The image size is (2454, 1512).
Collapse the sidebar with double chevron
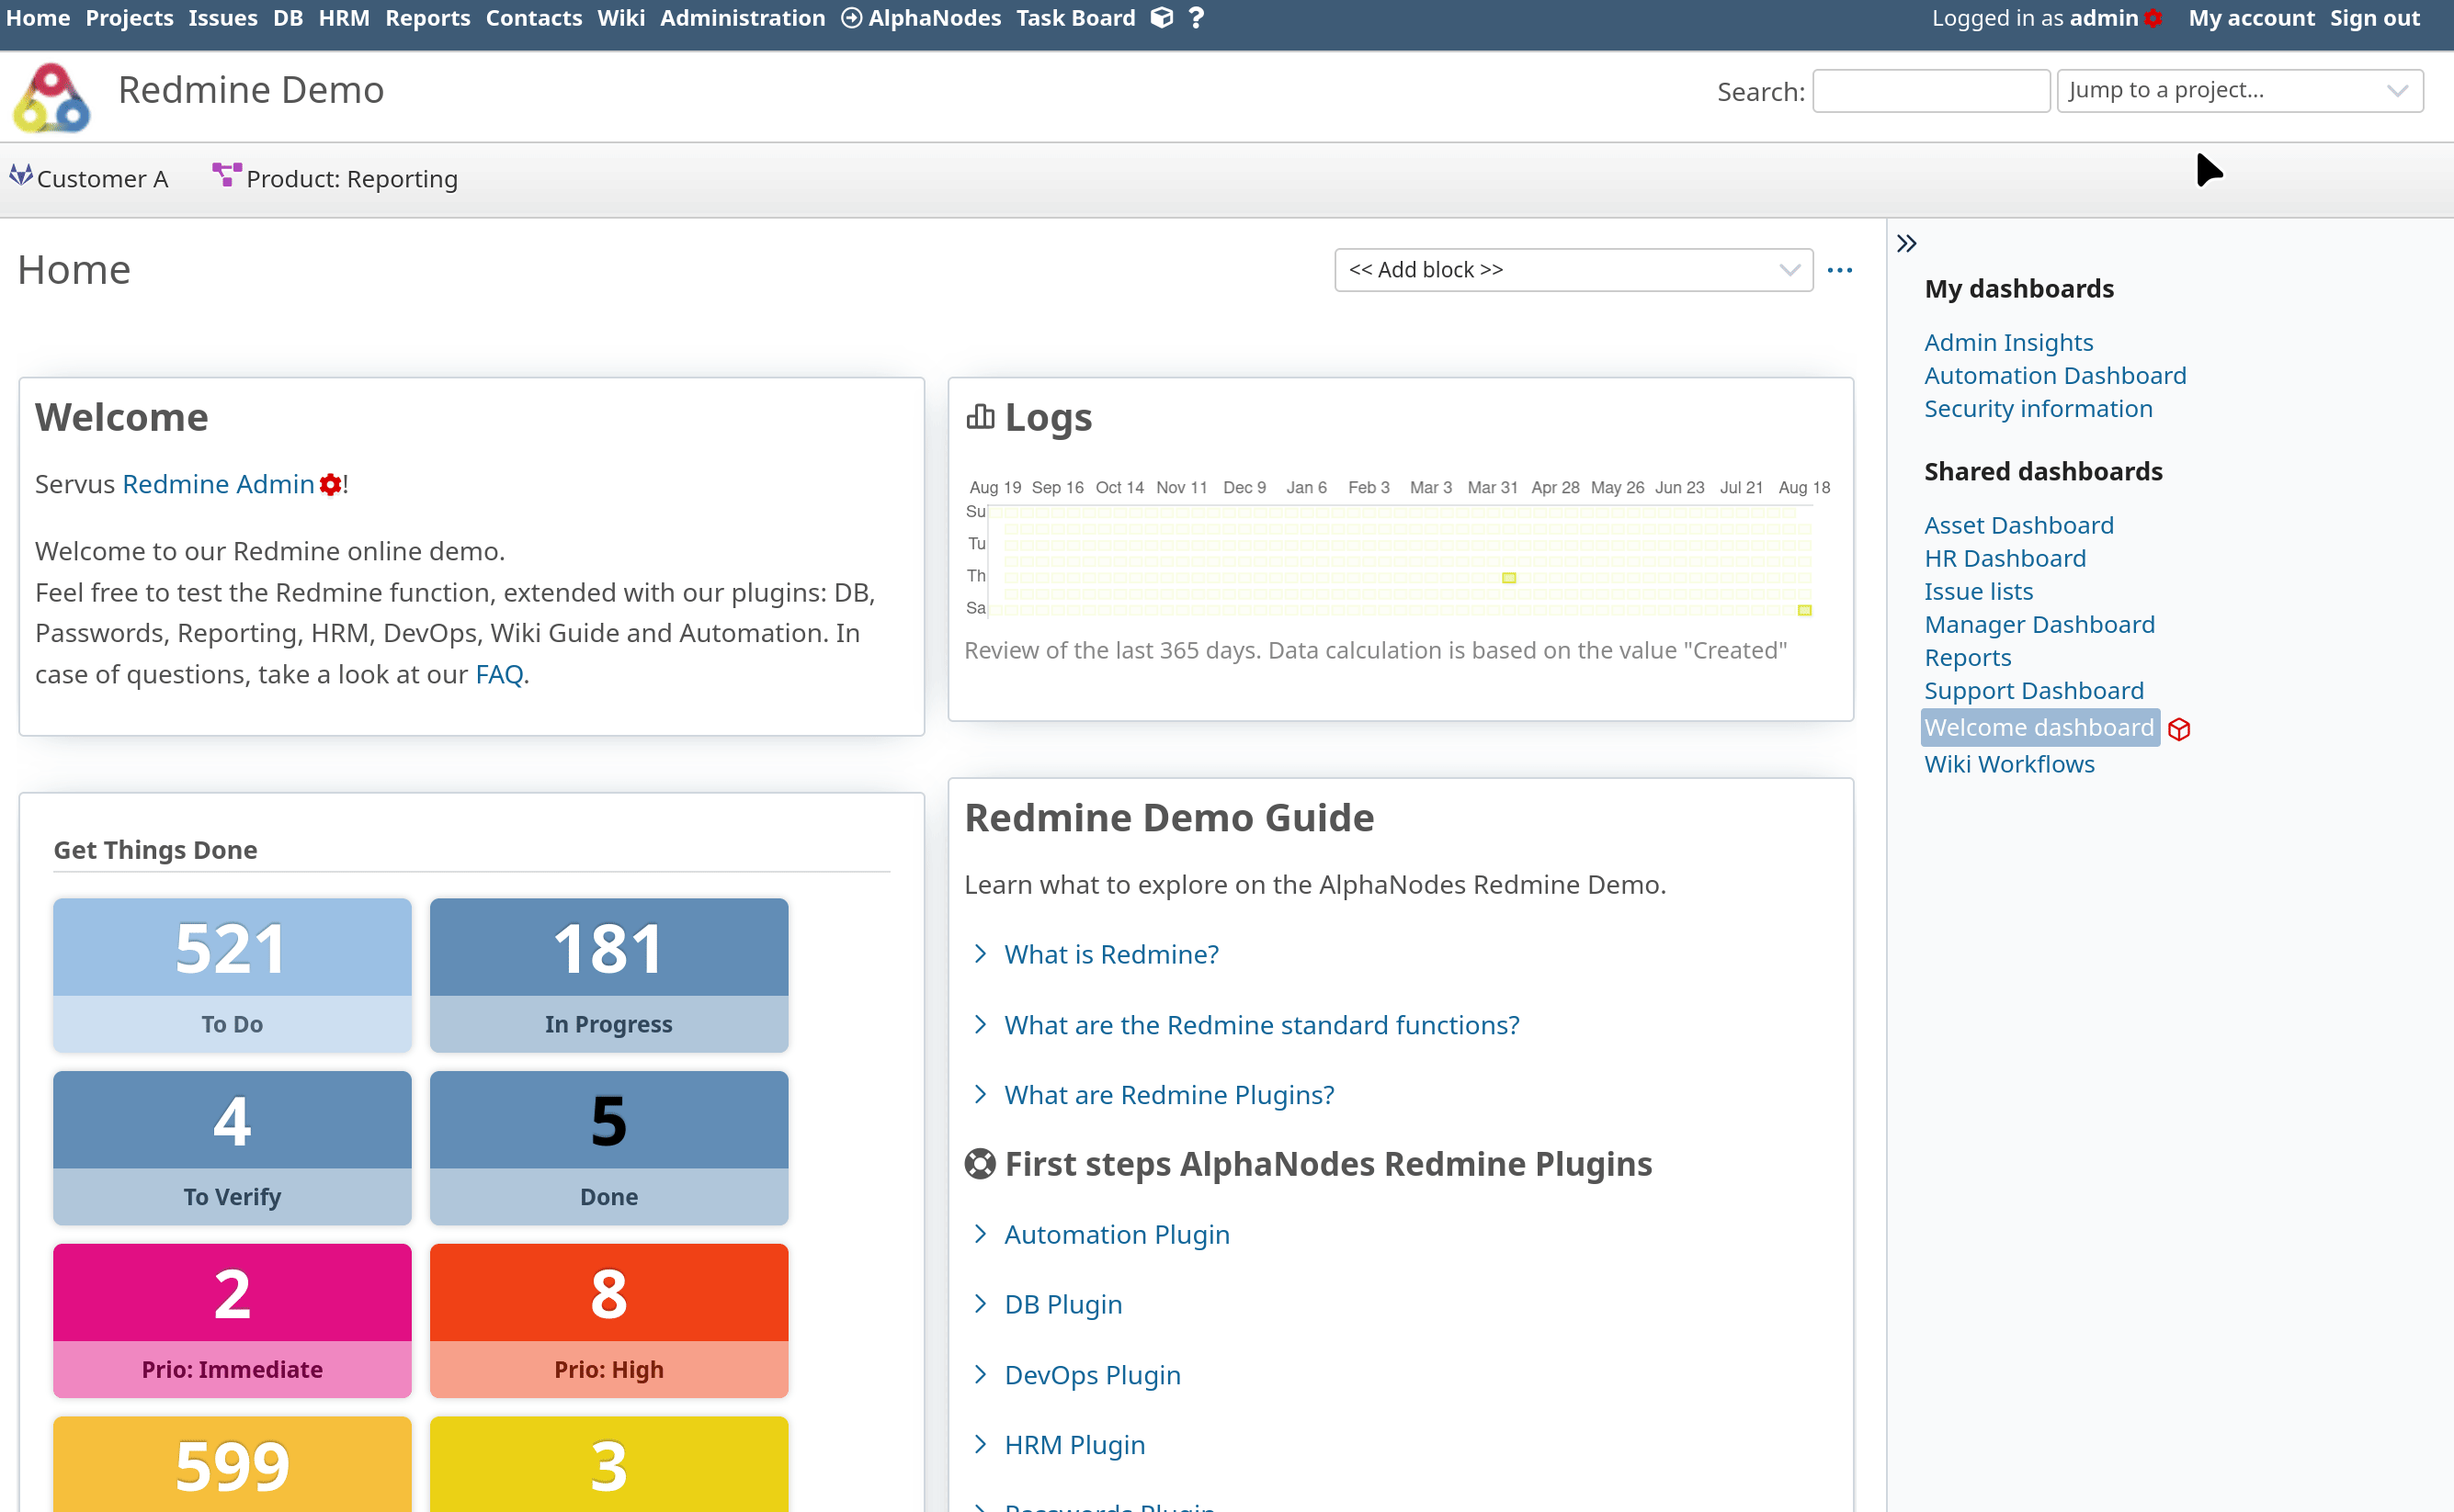pos(1907,243)
